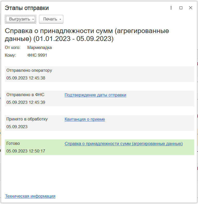Show Техническая информация
This screenshot has height=204, width=198.
click(30, 196)
